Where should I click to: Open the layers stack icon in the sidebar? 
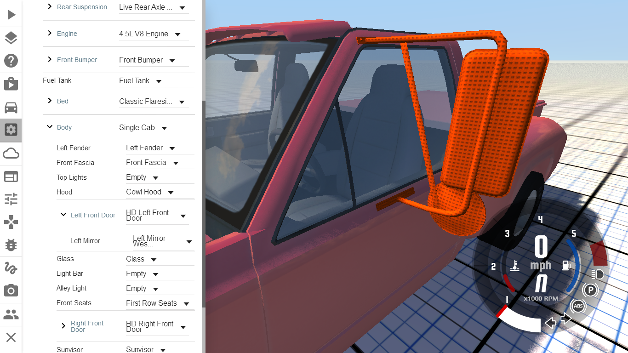tap(11, 38)
